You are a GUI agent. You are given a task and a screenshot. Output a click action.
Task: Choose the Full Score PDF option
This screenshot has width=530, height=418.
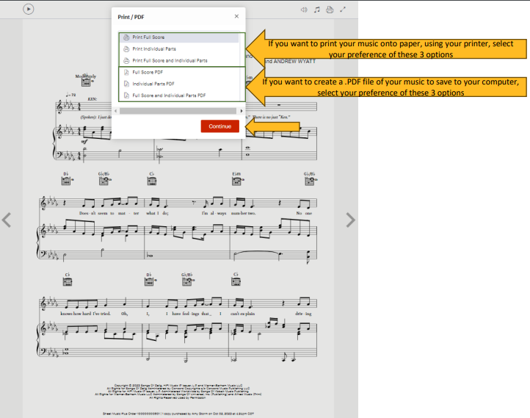(x=149, y=73)
